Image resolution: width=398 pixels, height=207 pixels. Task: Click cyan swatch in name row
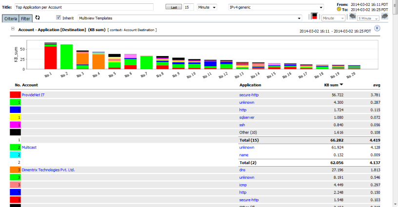(15, 155)
